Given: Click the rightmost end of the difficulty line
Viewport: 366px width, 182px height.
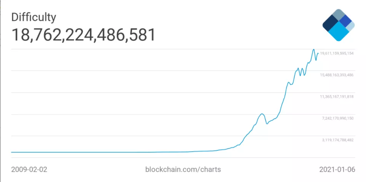Looking at the screenshot, I should coord(318,53).
